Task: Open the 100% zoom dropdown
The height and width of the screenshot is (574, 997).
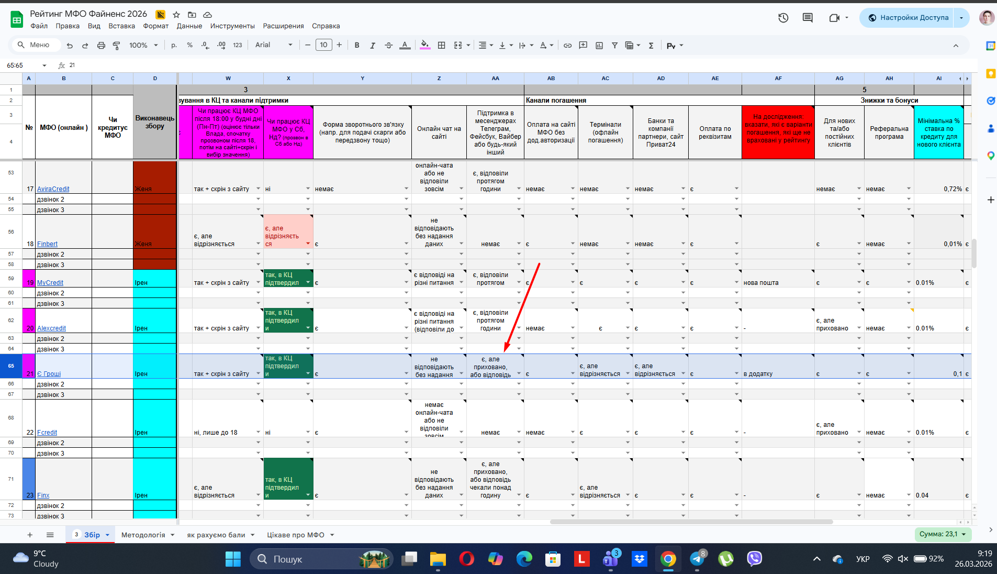Action: click(143, 46)
